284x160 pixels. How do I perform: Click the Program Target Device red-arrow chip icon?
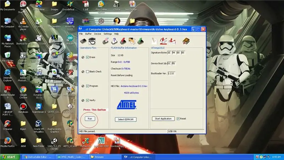pyautogui.click(x=123, y=41)
